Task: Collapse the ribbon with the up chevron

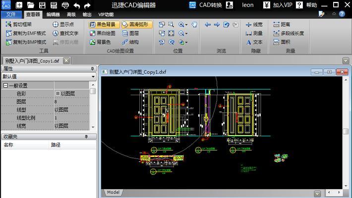Action: [x=334, y=14]
